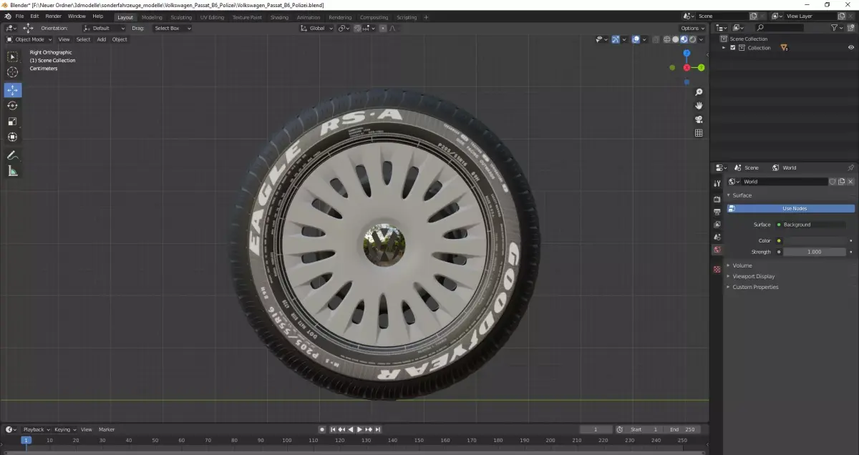Switch to the Modeling workspace tab
Viewport: 859px width, 455px height.
(152, 17)
